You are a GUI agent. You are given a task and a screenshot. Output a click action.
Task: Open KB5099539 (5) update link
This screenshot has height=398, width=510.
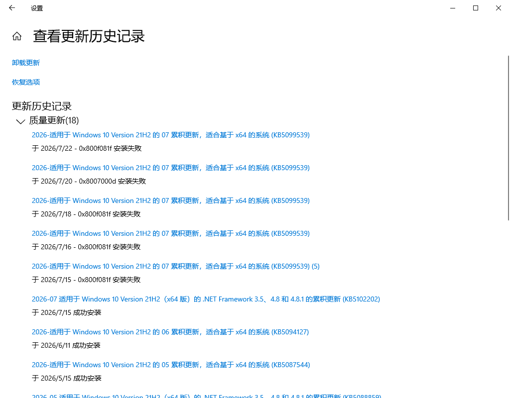pyautogui.click(x=176, y=266)
